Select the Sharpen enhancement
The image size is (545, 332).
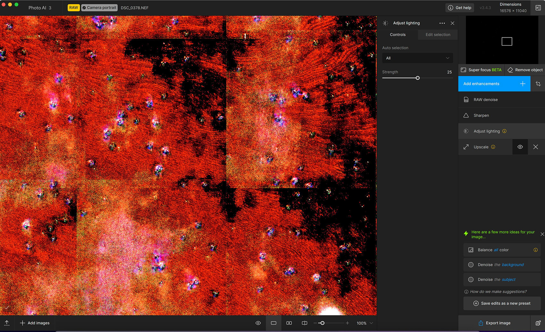(x=481, y=115)
